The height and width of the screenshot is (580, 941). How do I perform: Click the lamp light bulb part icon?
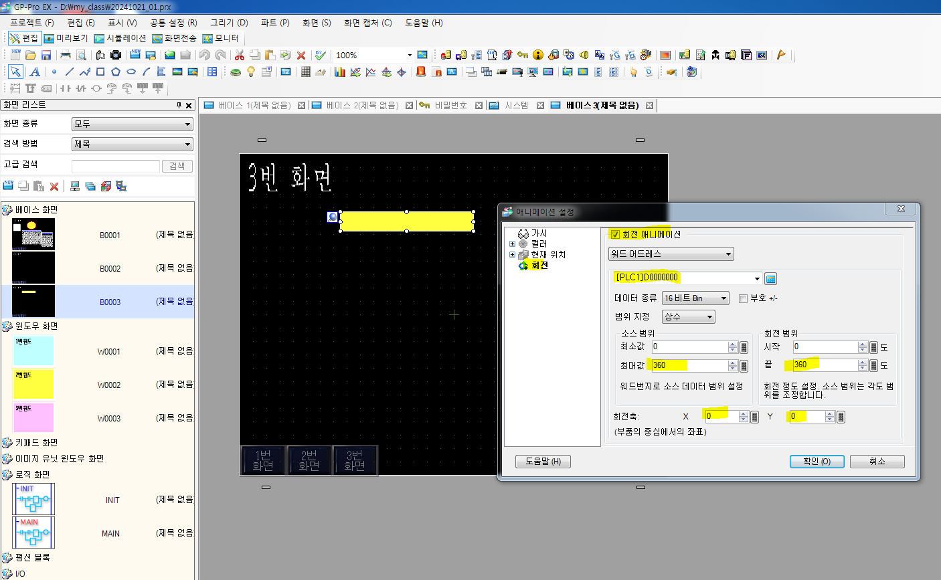click(251, 72)
